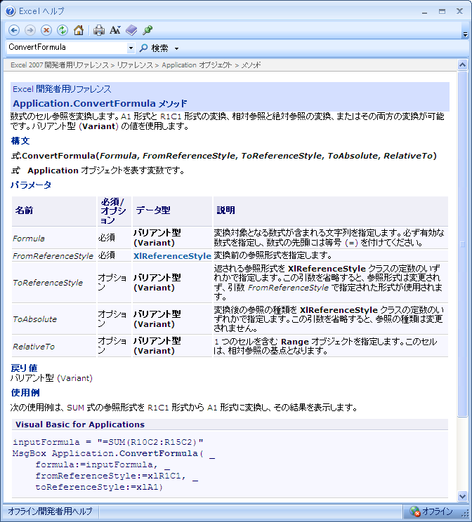Click the パラメータ section heading
The image size is (472, 522).
[x=31, y=185]
